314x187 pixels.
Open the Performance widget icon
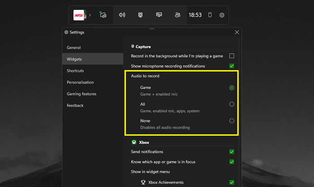(x=159, y=15)
